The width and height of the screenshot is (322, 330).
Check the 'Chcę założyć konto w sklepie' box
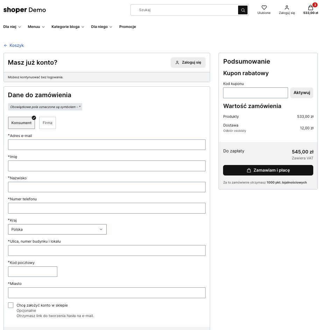[11, 305]
